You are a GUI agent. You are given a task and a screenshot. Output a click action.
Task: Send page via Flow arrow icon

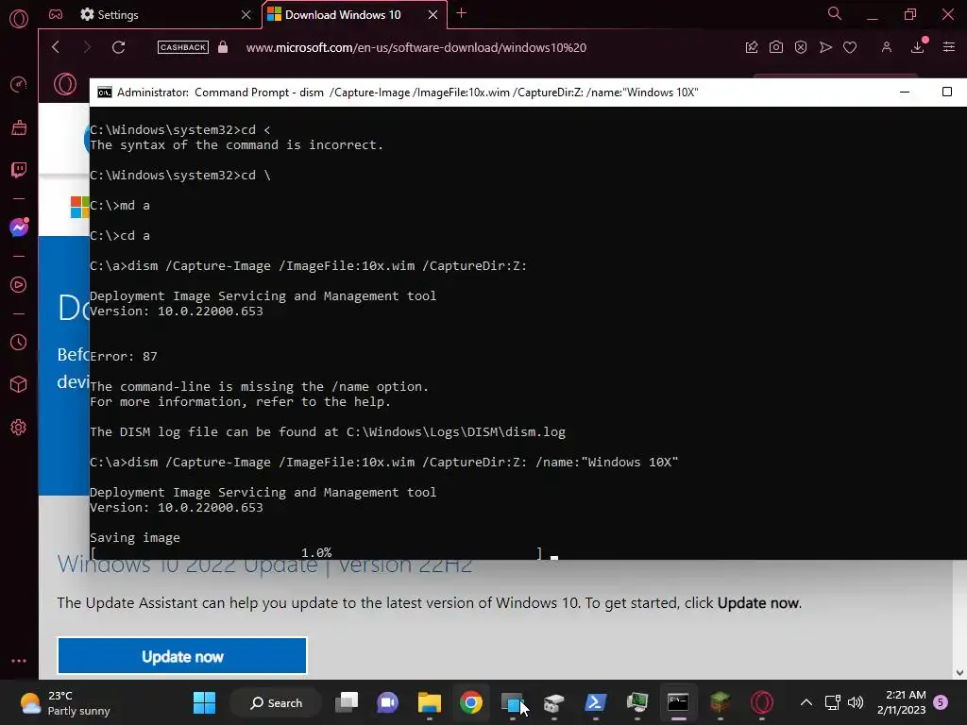(x=825, y=47)
